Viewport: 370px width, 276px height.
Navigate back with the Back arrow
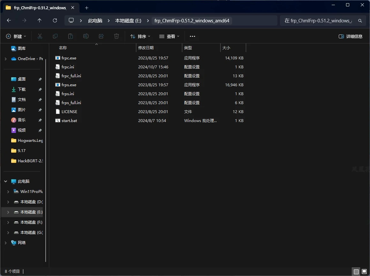tap(9, 20)
